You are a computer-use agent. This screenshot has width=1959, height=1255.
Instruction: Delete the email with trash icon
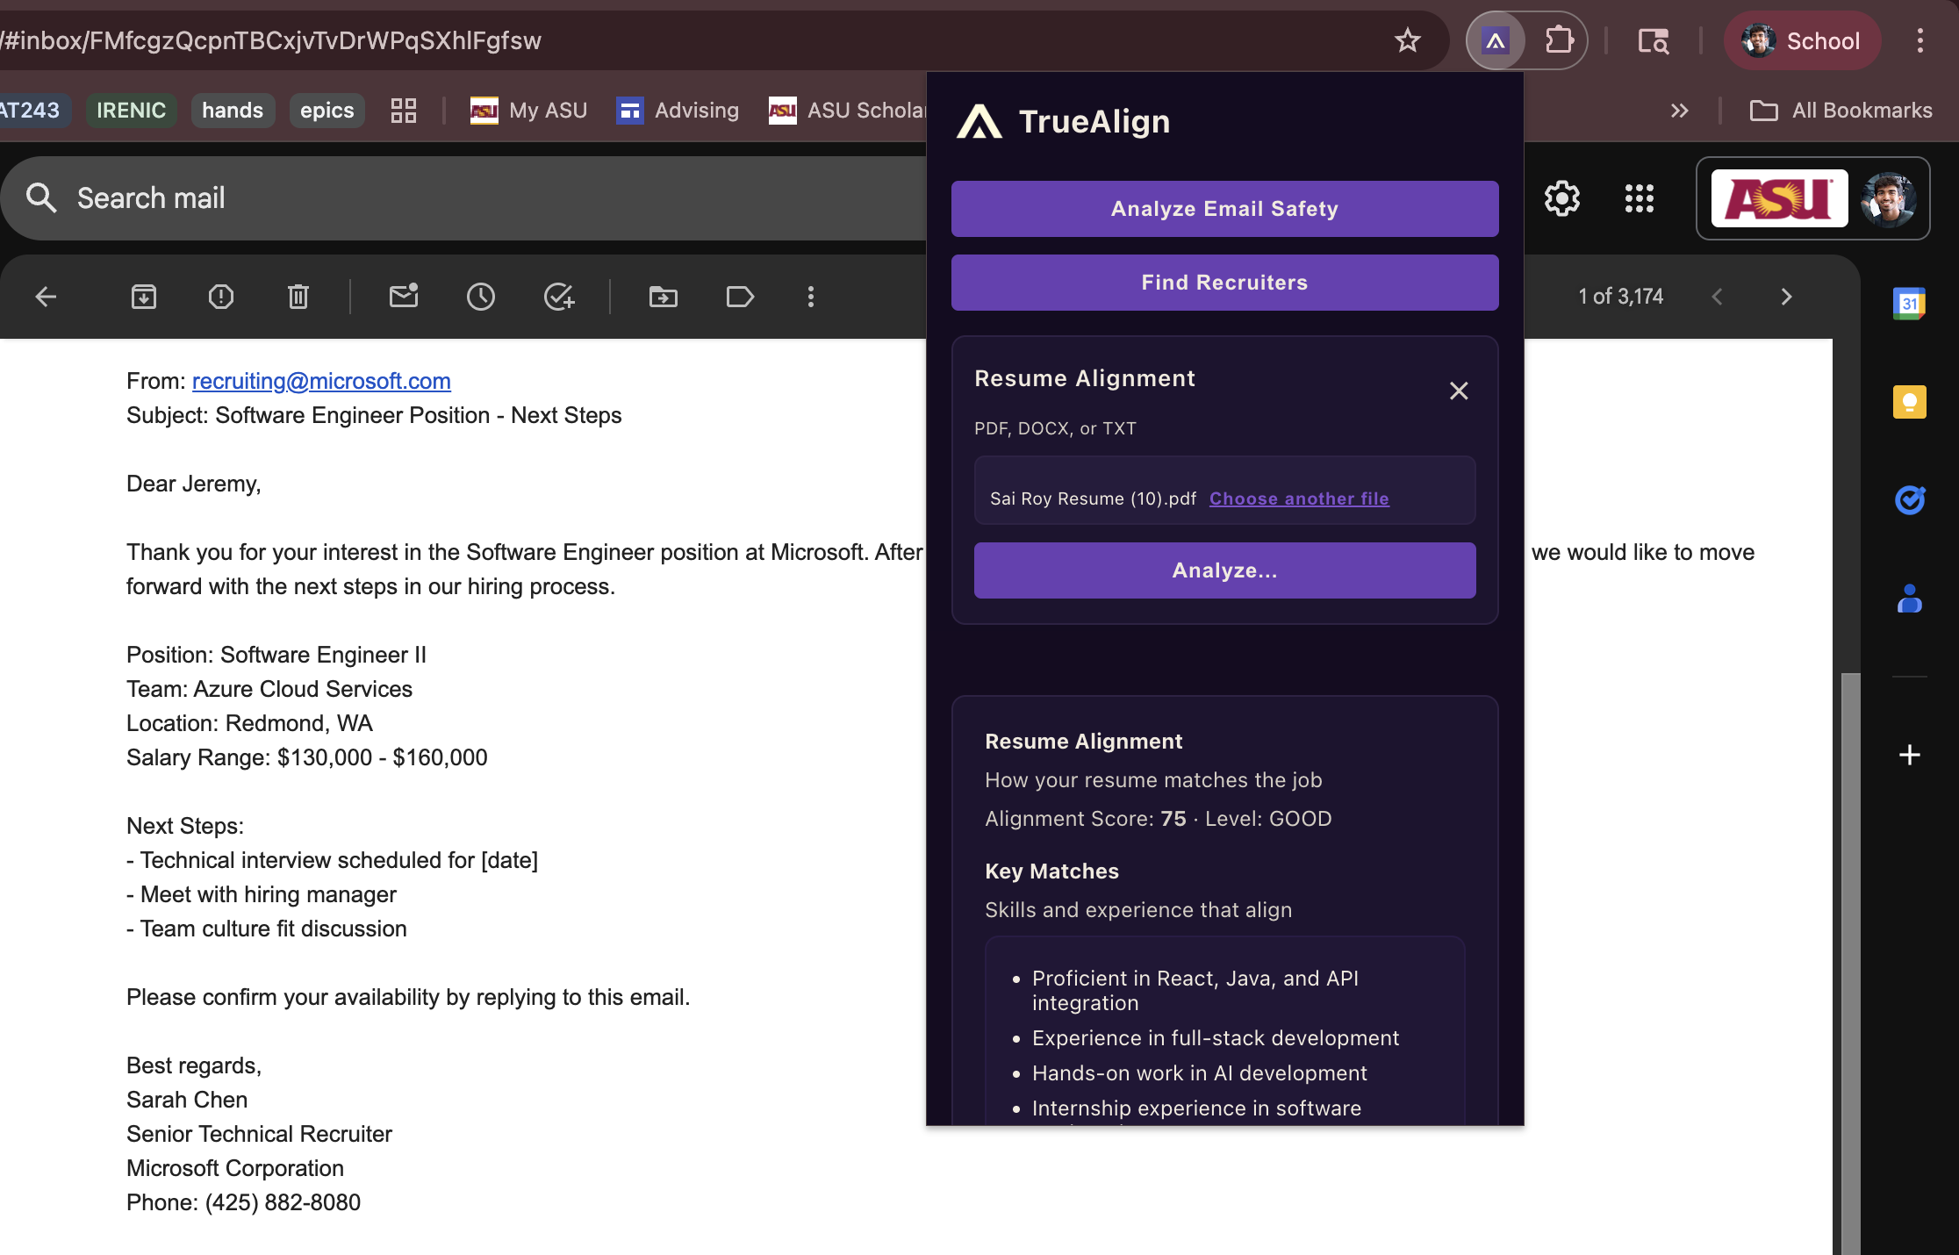[298, 297]
